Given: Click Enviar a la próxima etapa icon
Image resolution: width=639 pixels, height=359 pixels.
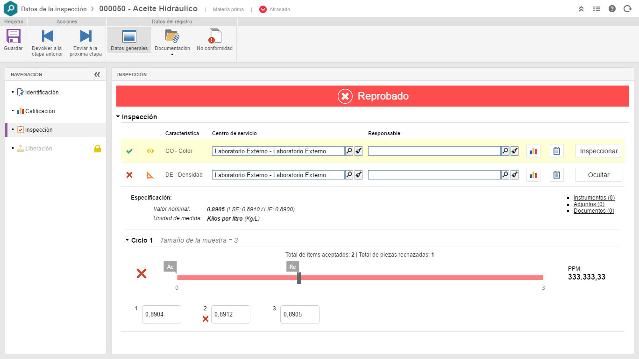Looking at the screenshot, I should pyautogui.click(x=85, y=36).
